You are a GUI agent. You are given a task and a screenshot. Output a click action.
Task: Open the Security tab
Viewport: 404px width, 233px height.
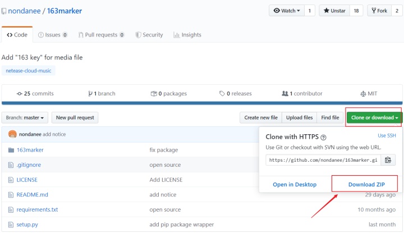149,35
